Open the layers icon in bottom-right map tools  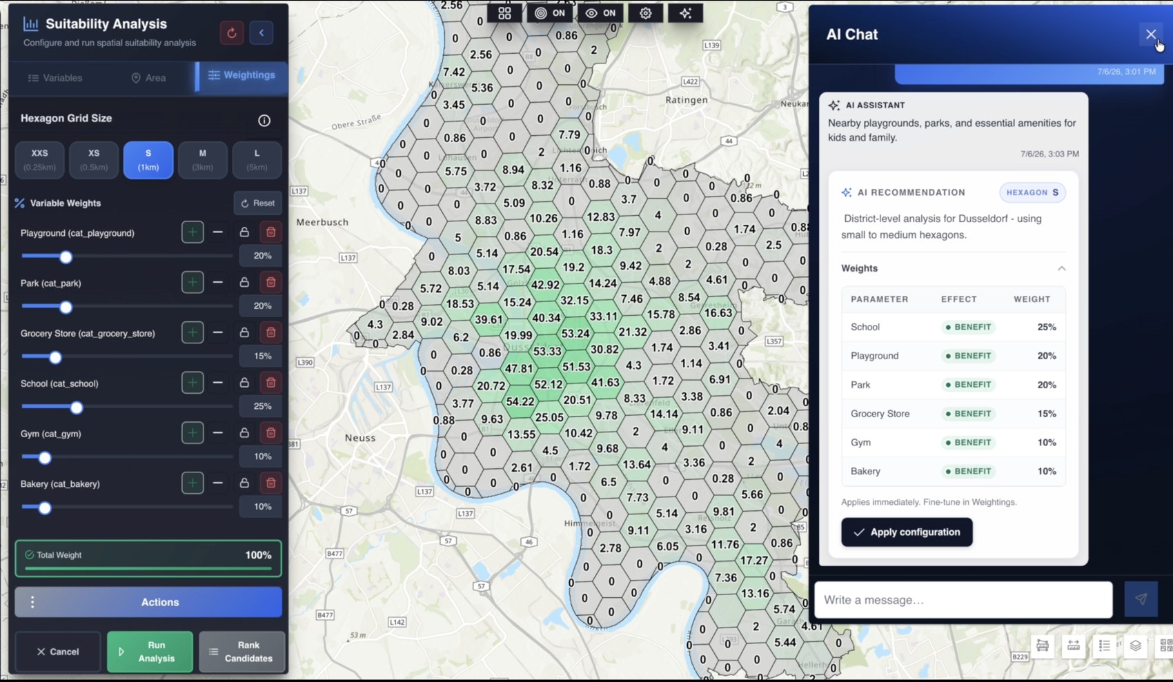click(1135, 646)
